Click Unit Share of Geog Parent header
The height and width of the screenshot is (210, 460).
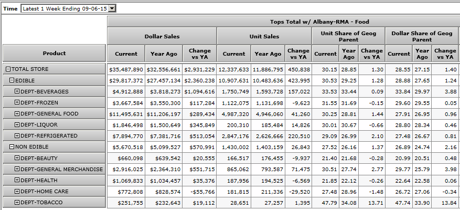(x=348, y=36)
